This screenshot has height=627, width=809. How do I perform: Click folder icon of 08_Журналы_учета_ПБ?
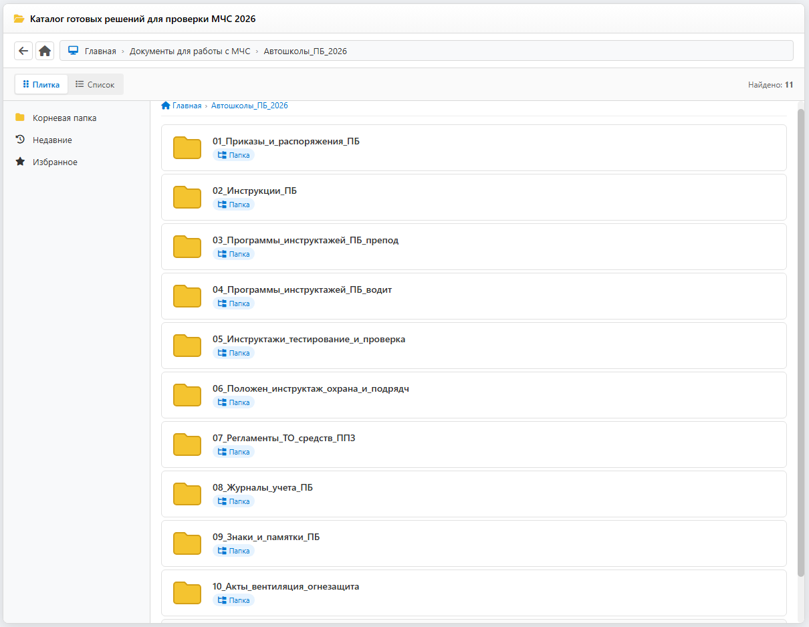pos(187,494)
